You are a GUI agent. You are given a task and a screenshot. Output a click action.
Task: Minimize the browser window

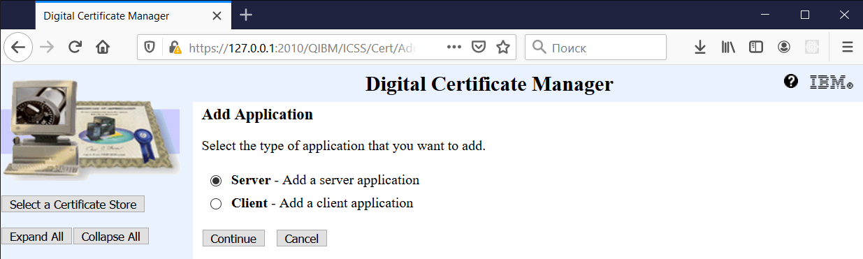click(764, 15)
